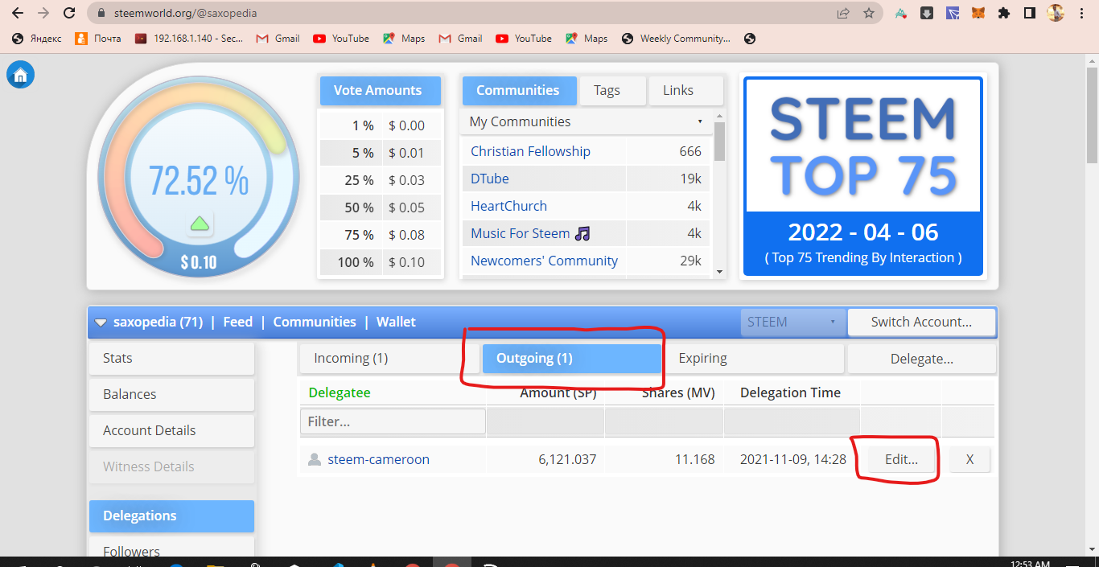Open the Weekly Community bookmark
This screenshot has height=567, width=1099.
pos(677,38)
